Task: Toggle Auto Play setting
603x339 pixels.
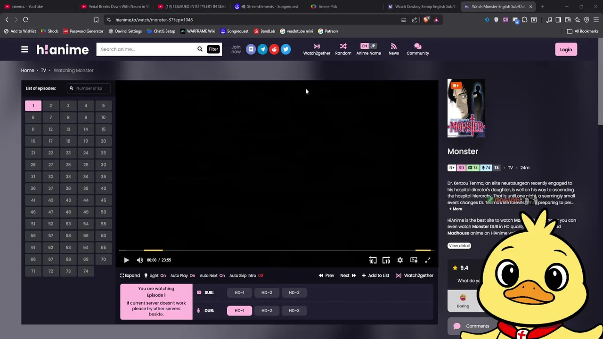Action: pos(183,275)
